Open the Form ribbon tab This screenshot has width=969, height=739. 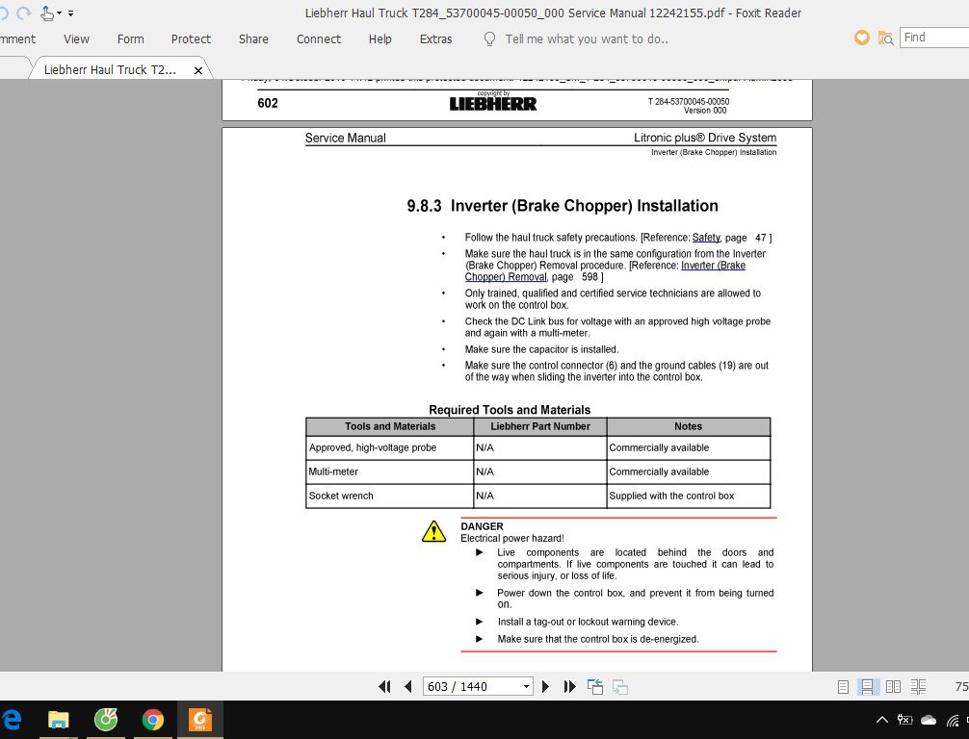(x=130, y=38)
